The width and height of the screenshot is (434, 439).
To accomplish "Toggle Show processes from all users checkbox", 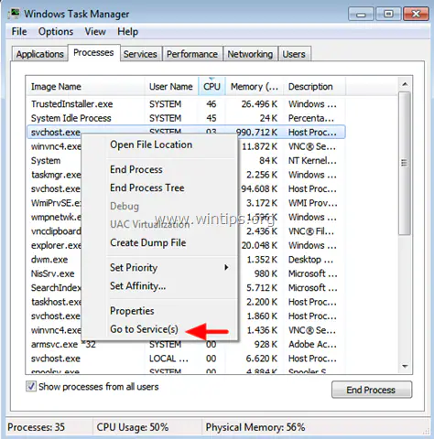I will [31, 386].
